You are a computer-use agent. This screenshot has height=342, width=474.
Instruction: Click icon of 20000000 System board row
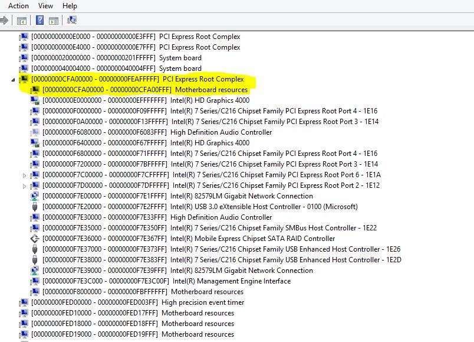[24, 58]
